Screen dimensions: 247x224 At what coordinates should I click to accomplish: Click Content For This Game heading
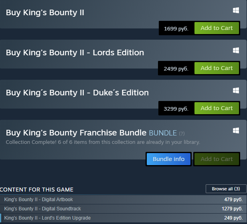(37, 190)
